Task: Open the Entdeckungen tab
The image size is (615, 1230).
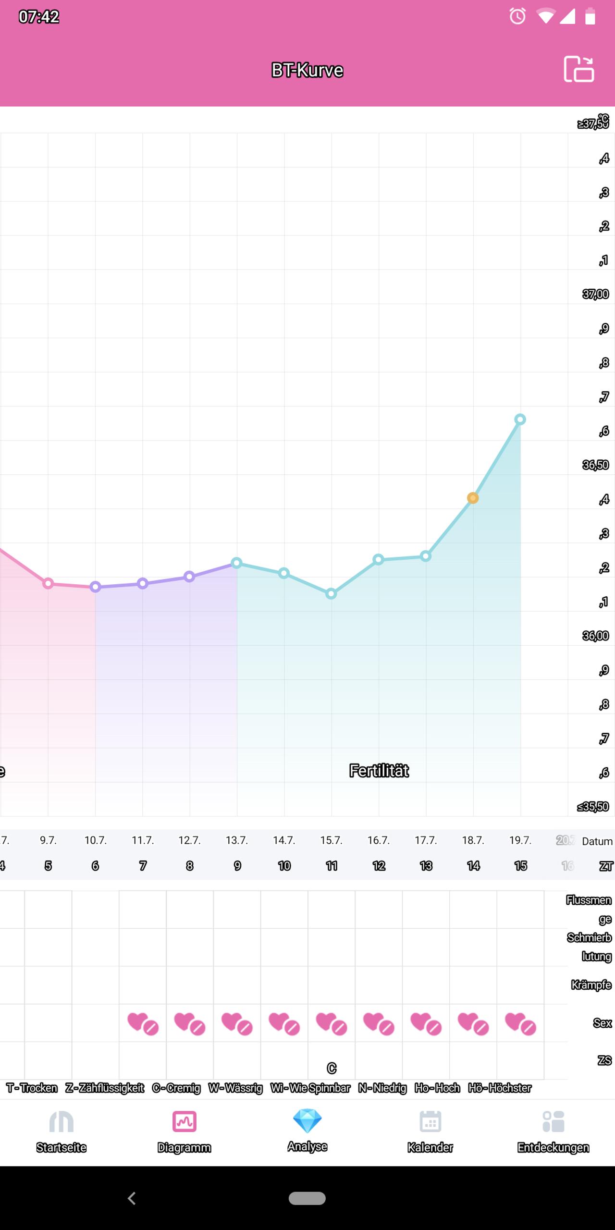Action: point(553,1131)
